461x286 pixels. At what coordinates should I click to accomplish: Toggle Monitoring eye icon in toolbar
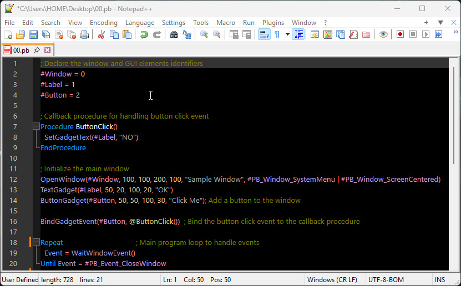pyautogui.click(x=383, y=35)
